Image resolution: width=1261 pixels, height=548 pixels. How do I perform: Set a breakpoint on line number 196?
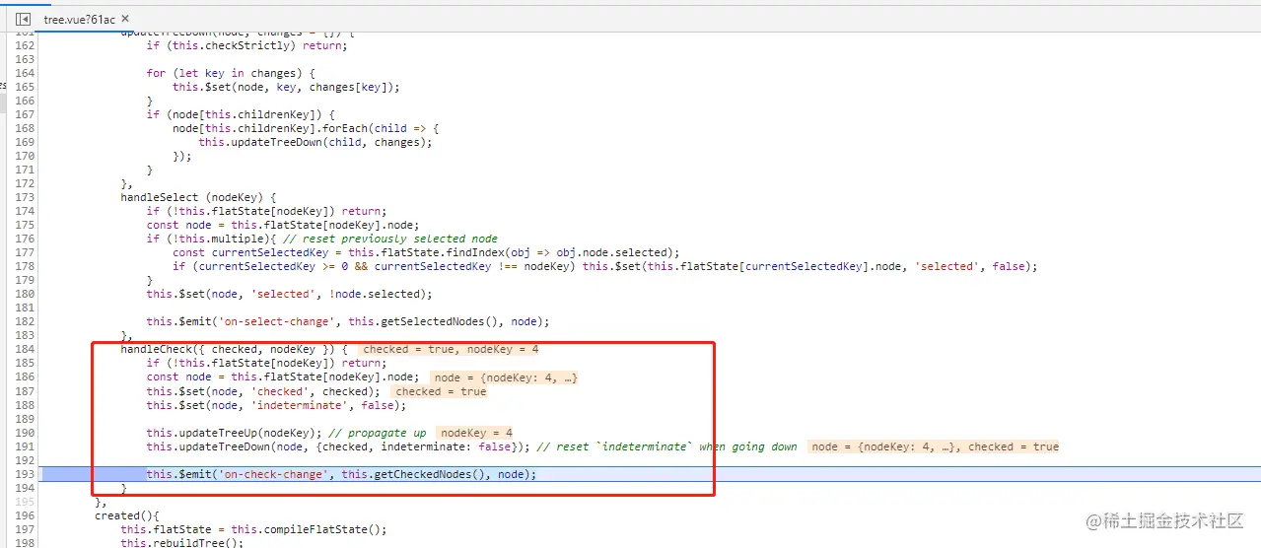pyautogui.click(x=25, y=515)
